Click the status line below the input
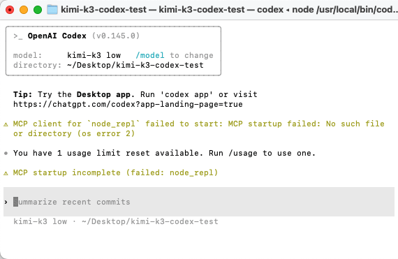The image size is (398, 259). click(x=116, y=221)
